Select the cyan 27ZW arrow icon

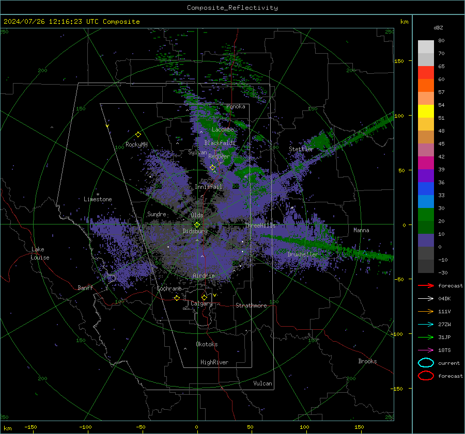click(x=426, y=325)
